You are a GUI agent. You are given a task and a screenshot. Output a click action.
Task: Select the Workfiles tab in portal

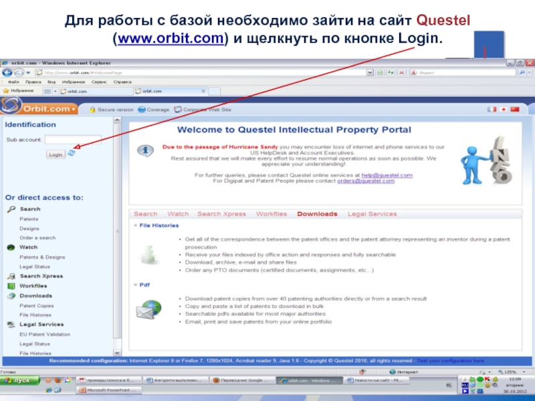point(272,214)
